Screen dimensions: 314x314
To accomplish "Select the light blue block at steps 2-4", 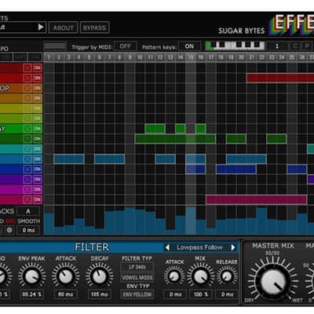I will (69, 159).
